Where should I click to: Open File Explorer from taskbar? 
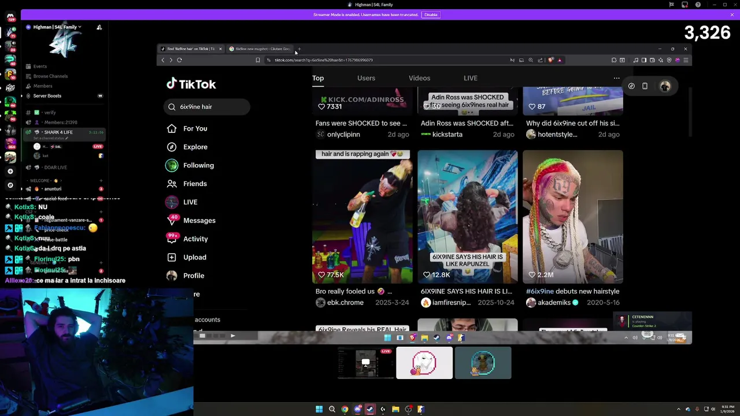[x=395, y=409]
